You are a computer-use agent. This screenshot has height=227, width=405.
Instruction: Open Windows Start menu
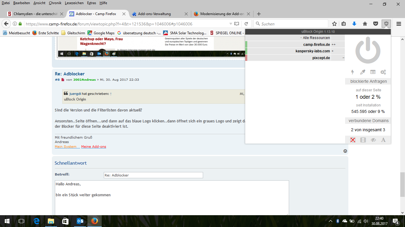(x=7, y=221)
